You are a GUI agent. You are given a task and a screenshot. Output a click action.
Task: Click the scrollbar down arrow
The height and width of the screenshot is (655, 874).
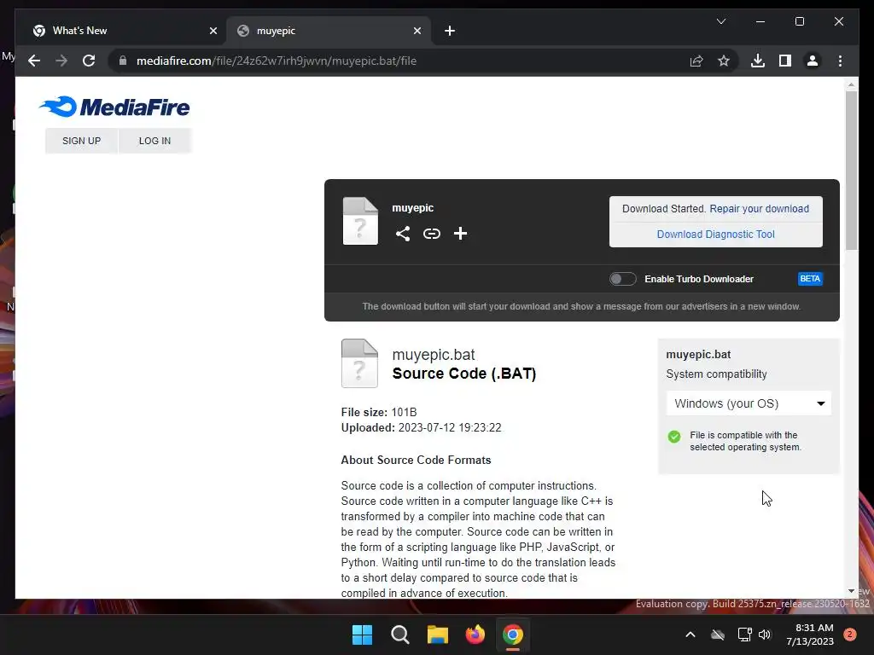coord(851,591)
